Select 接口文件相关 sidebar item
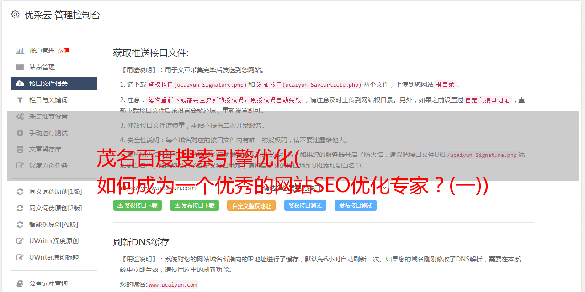The height and width of the screenshot is (292, 585). [x=54, y=83]
